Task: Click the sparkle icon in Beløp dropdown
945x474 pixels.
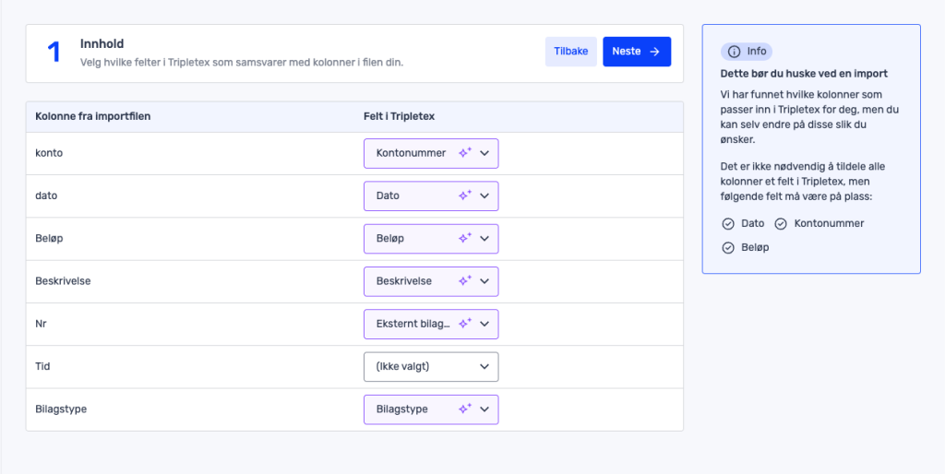Action: [x=465, y=239]
